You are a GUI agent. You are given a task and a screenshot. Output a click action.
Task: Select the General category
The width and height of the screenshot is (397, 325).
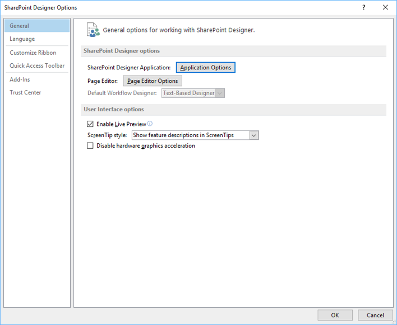[x=37, y=26]
